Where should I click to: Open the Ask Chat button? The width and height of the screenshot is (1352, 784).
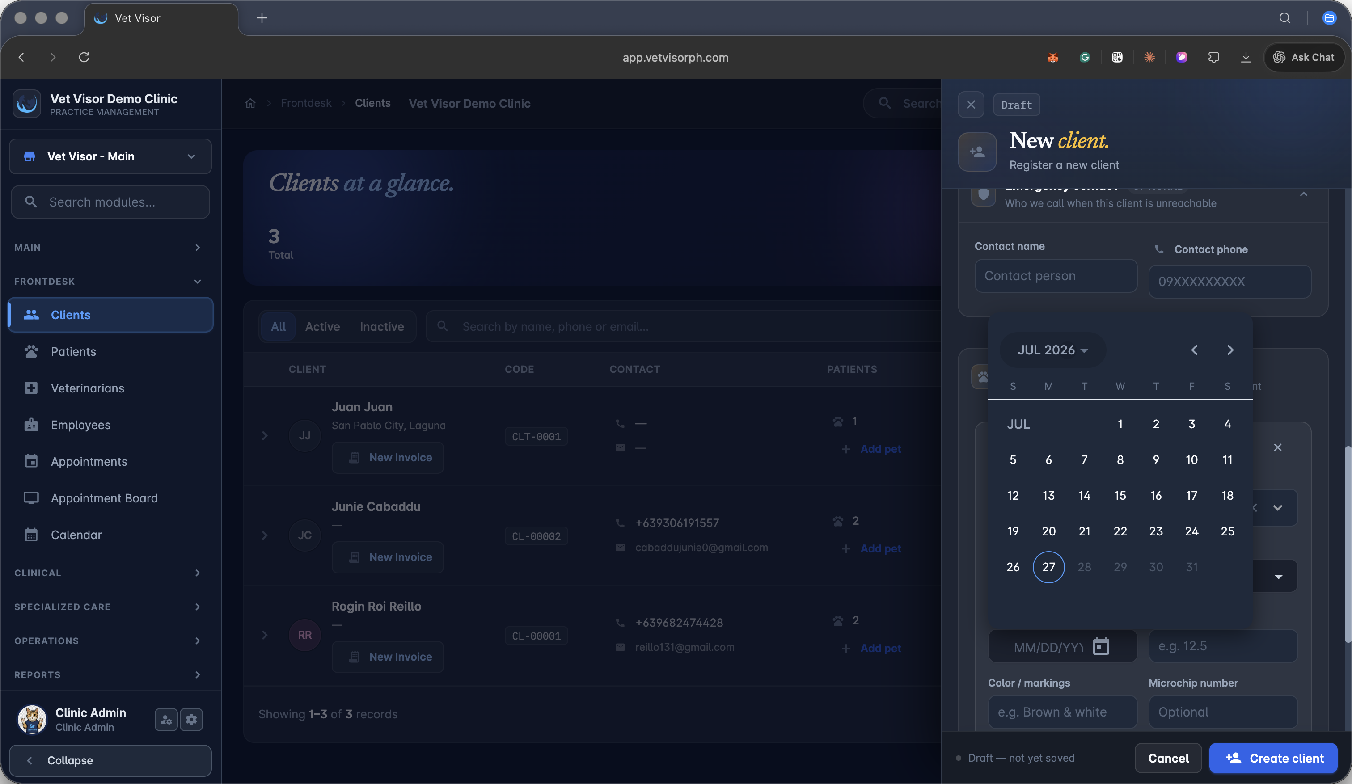[x=1304, y=57]
